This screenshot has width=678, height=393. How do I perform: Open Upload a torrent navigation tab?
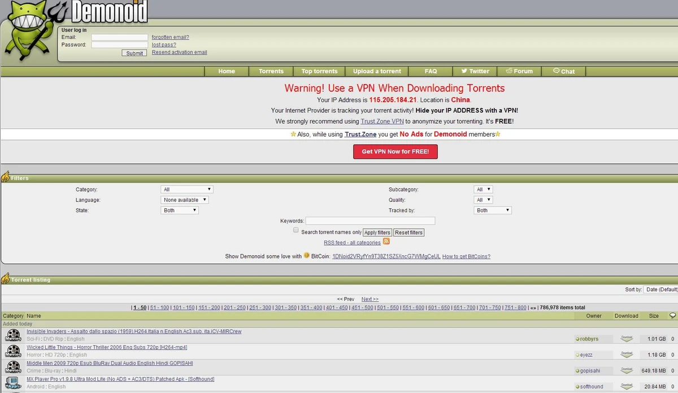point(377,71)
